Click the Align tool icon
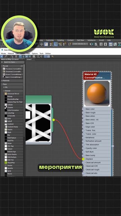The width and height of the screenshot is (121, 216). [x=96, y=44]
